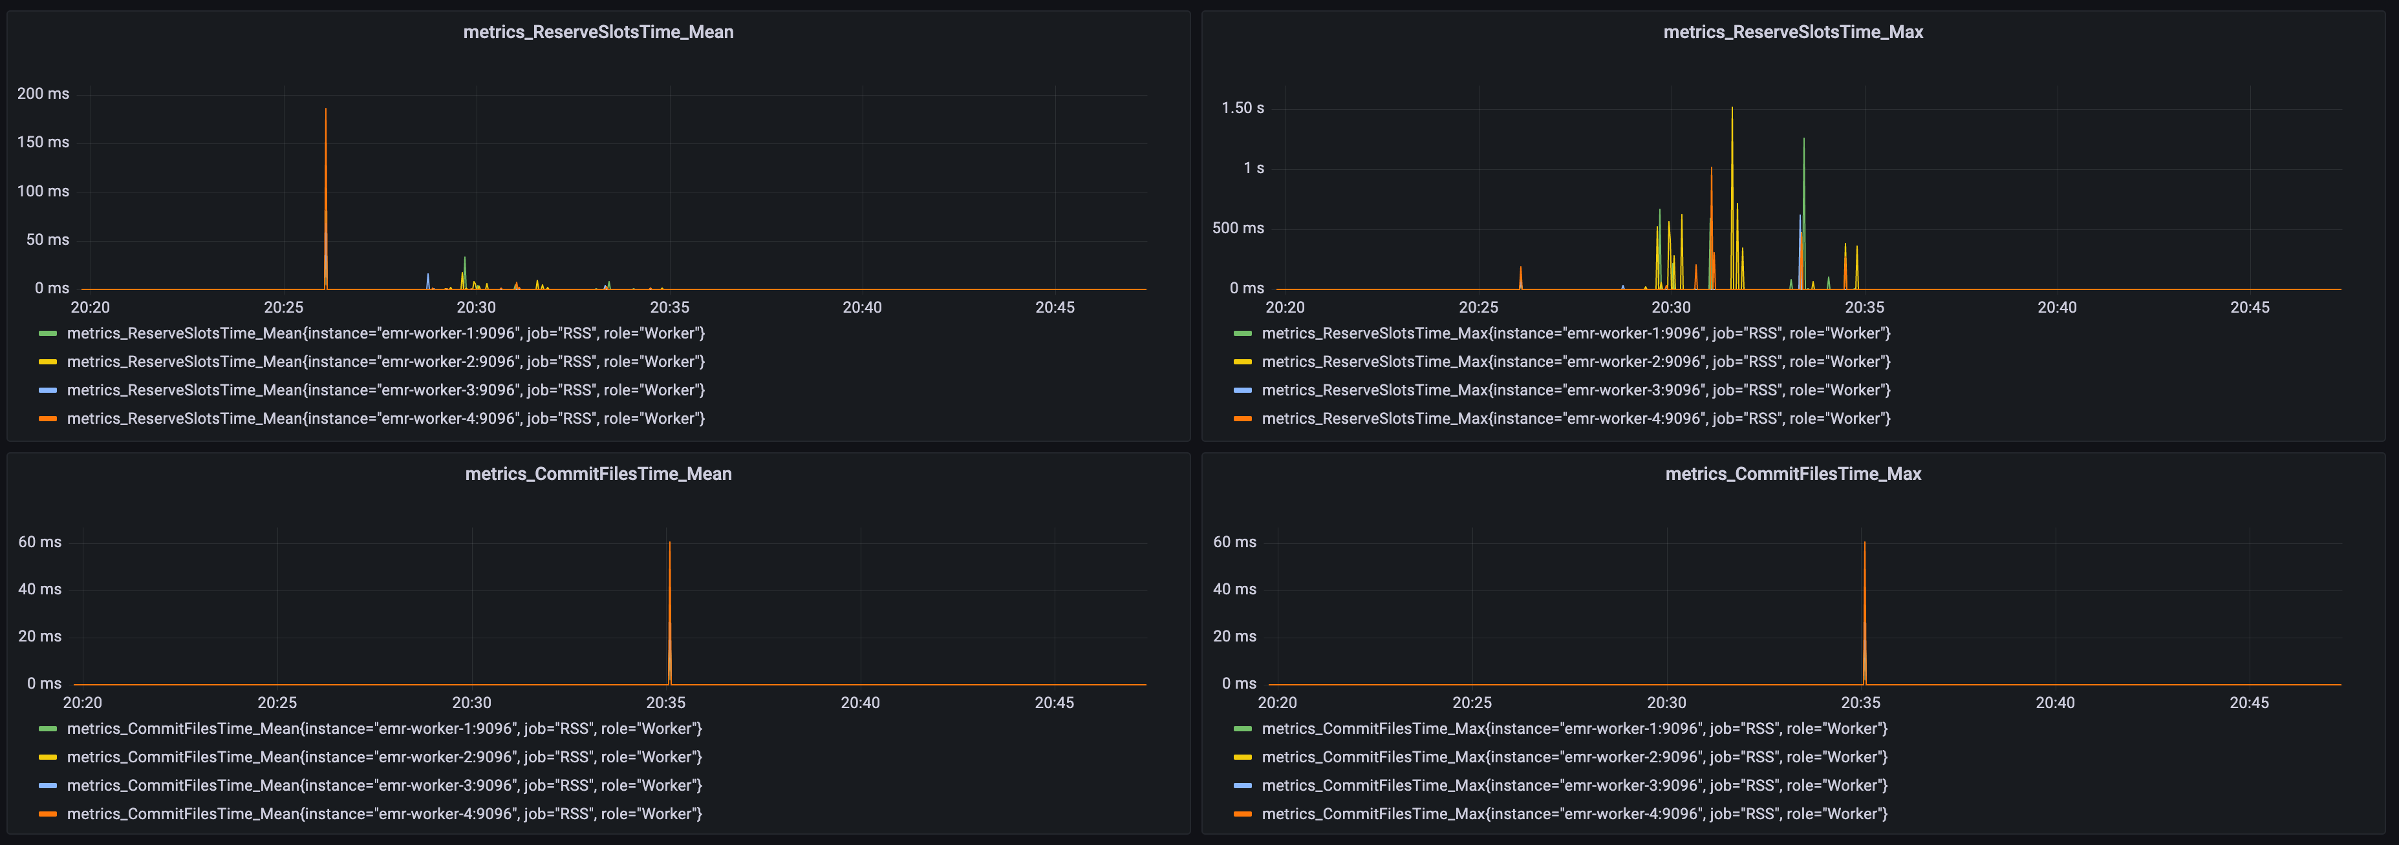2399x845 pixels.
Task: Open the metrics_CommitFilesTime_Mean panel title
Action: pos(598,474)
